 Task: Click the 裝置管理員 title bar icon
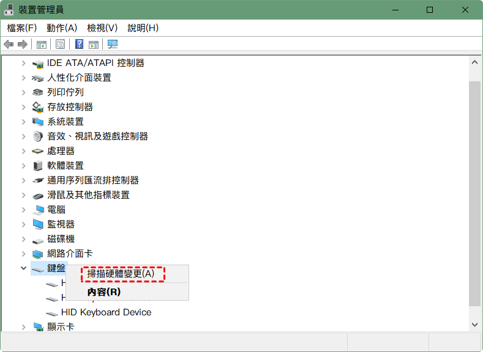(x=9, y=10)
